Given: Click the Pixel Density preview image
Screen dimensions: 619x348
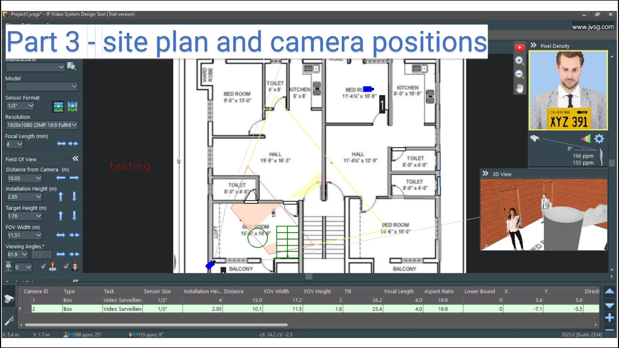Looking at the screenshot, I should pyautogui.click(x=568, y=90).
